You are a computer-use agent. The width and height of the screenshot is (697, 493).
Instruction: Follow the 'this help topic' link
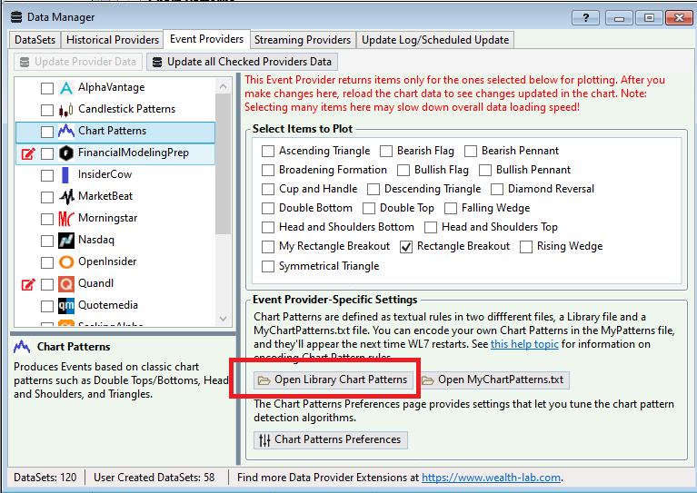point(524,344)
